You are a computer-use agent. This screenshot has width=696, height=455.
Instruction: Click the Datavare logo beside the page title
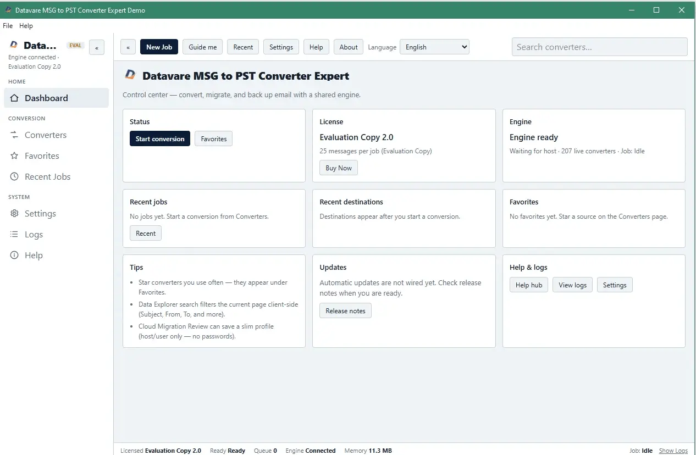point(130,75)
